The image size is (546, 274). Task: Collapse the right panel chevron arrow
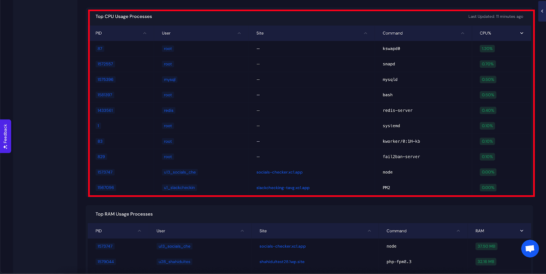pyautogui.click(x=542, y=11)
